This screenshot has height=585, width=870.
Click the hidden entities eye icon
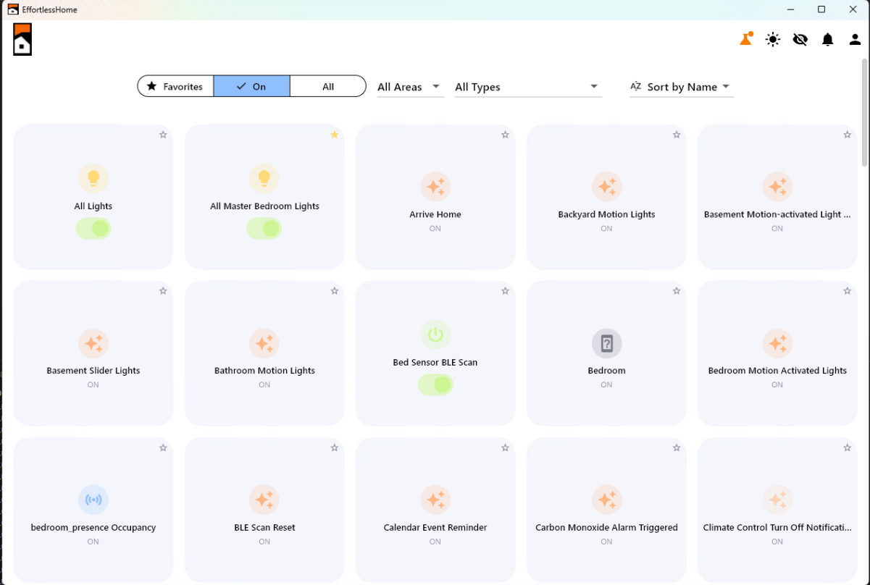[800, 39]
